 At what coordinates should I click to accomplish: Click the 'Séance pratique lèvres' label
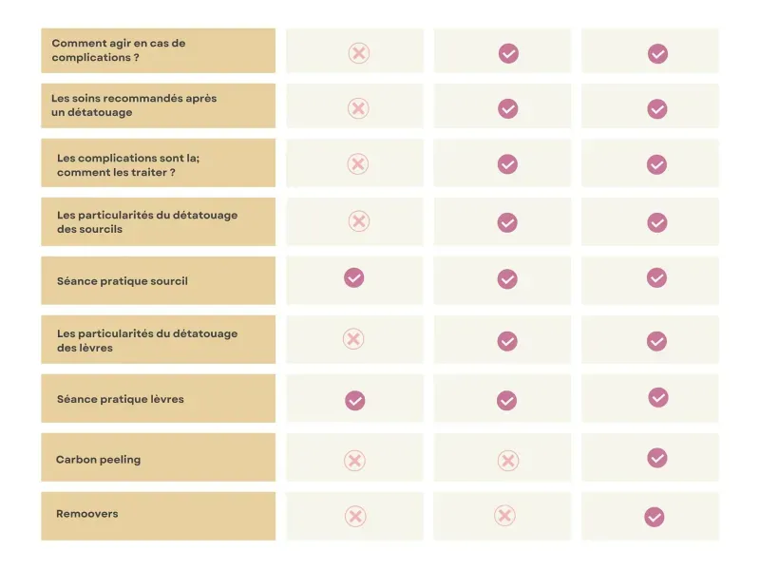point(121,399)
